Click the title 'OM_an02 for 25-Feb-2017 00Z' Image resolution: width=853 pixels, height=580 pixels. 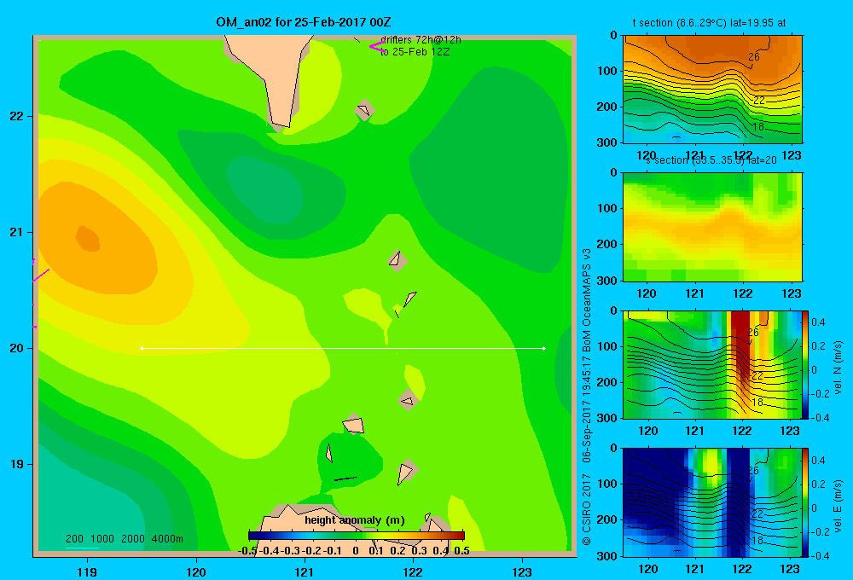(304, 22)
